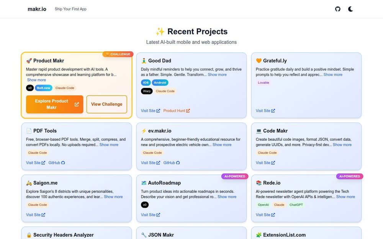Screen dimensions: 383x239
Task: Expand AutoRoadmap description with Show more
Action: coord(227,197)
